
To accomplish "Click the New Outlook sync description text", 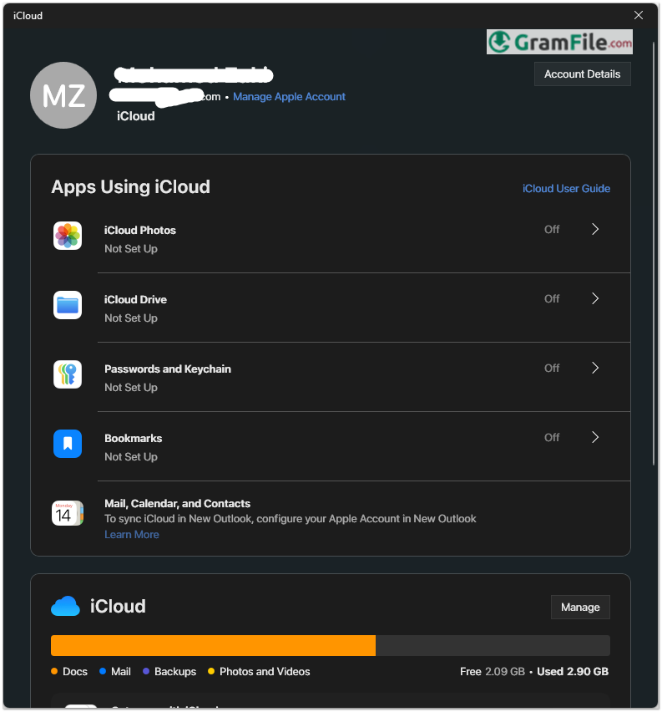I will (x=291, y=519).
